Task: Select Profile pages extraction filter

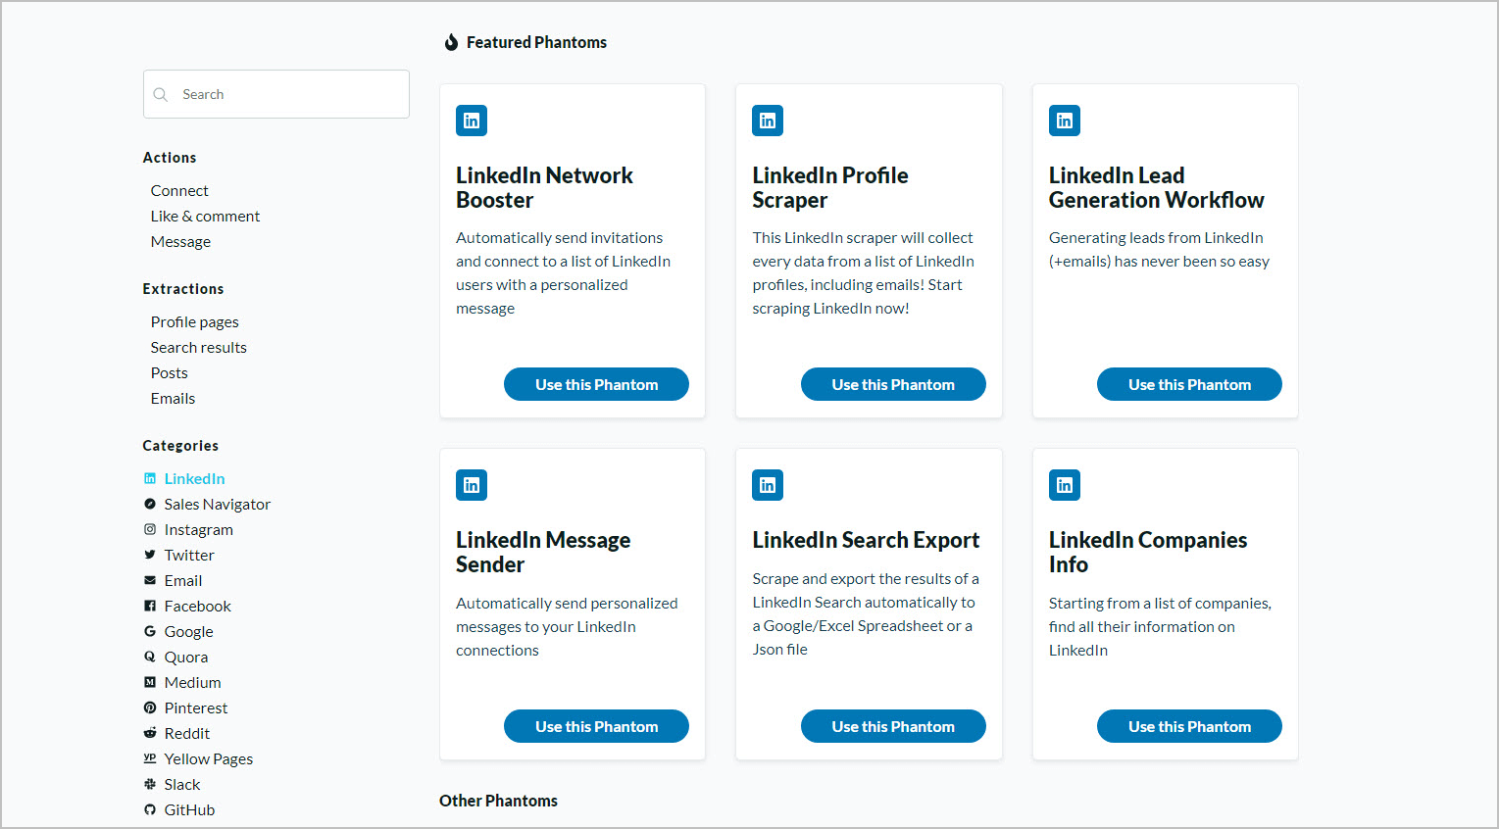Action: coord(194,322)
